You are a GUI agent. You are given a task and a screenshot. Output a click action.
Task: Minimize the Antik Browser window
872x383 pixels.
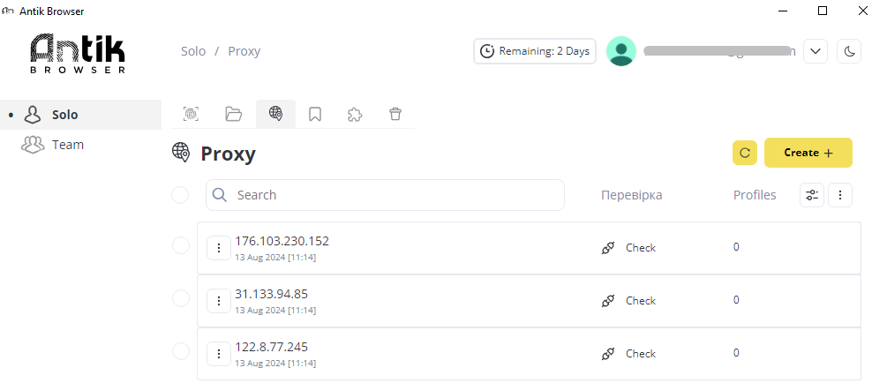[x=783, y=11]
